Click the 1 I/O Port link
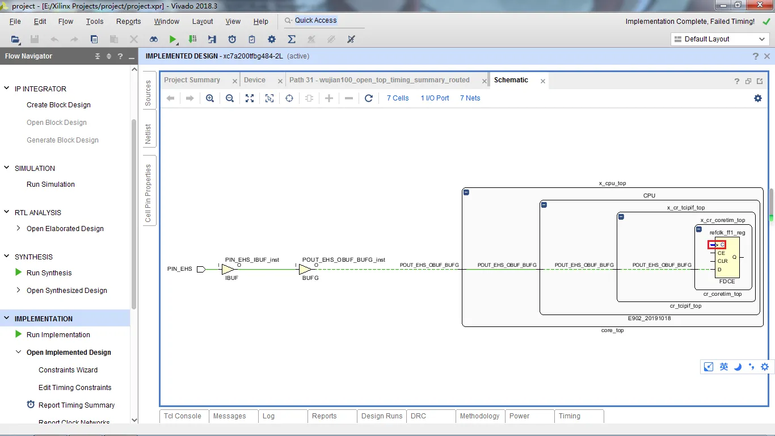Image resolution: width=775 pixels, height=436 pixels. pyautogui.click(x=435, y=98)
